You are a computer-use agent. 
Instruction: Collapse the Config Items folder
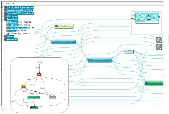(x=3, y=19)
